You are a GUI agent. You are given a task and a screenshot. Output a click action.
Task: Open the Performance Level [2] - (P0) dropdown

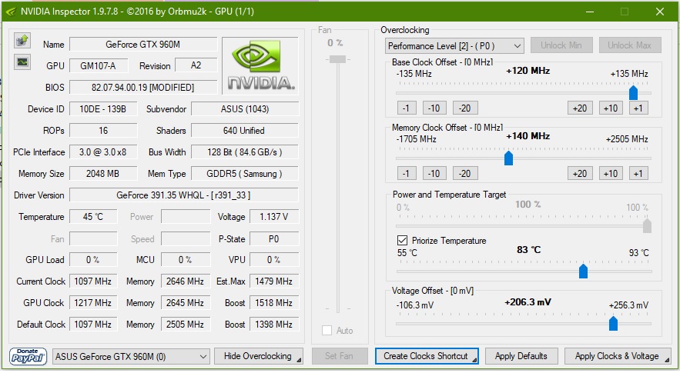[x=454, y=46]
